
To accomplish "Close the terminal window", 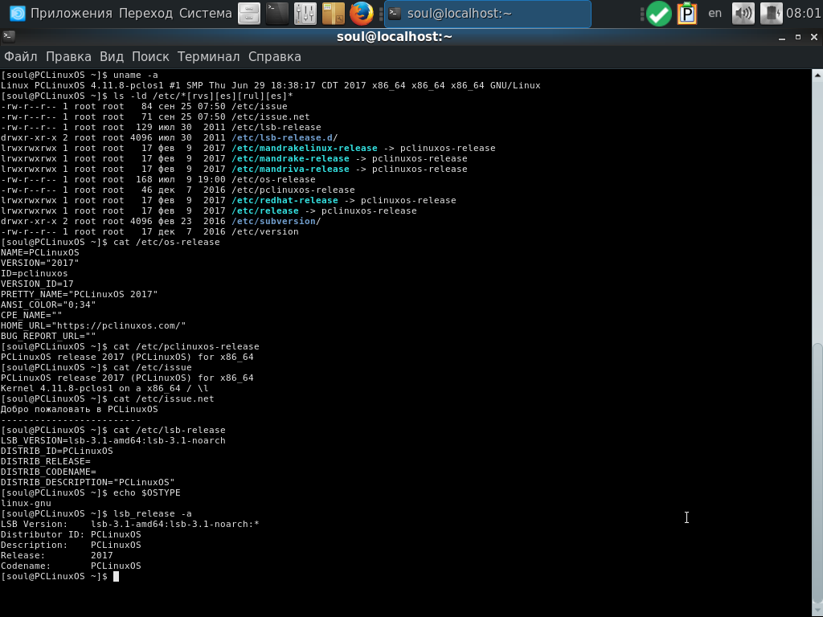I will (x=814, y=37).
